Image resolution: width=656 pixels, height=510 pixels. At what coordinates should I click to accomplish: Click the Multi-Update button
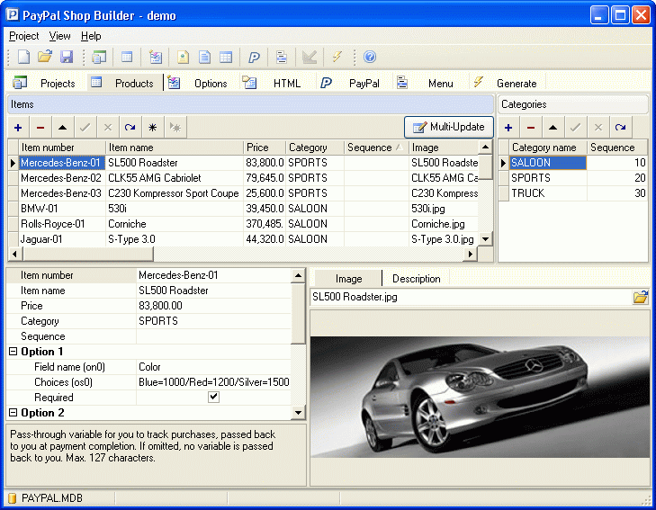click(448, 127)
